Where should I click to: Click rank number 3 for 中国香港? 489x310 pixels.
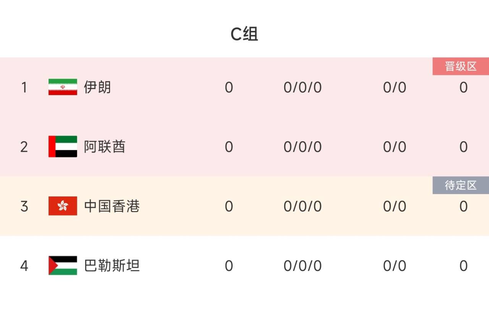click(24, 206)
